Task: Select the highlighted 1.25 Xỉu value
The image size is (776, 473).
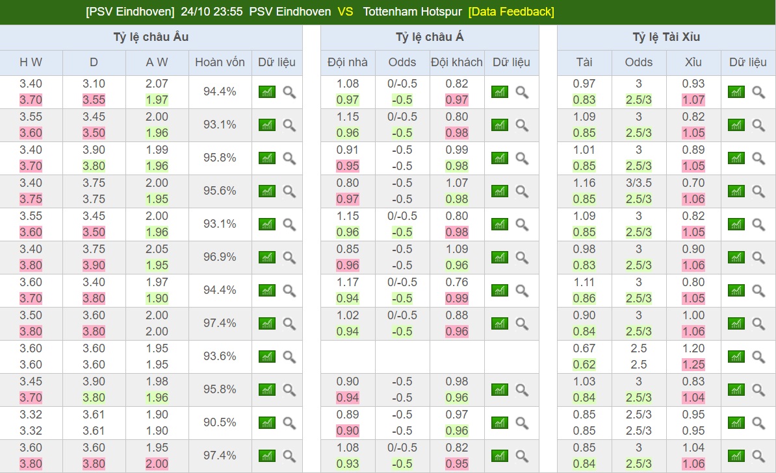Action: [x=693, y=365]
